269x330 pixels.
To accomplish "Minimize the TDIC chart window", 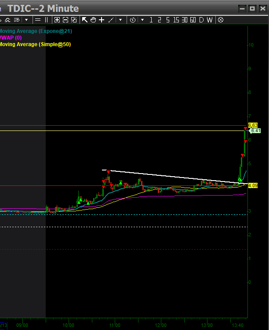I will (242, 9).
